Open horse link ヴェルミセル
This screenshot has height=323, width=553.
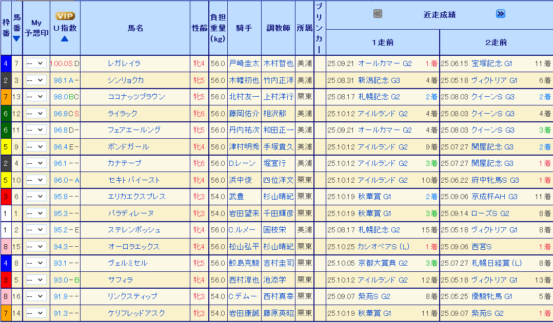click(x=128, y=263)
